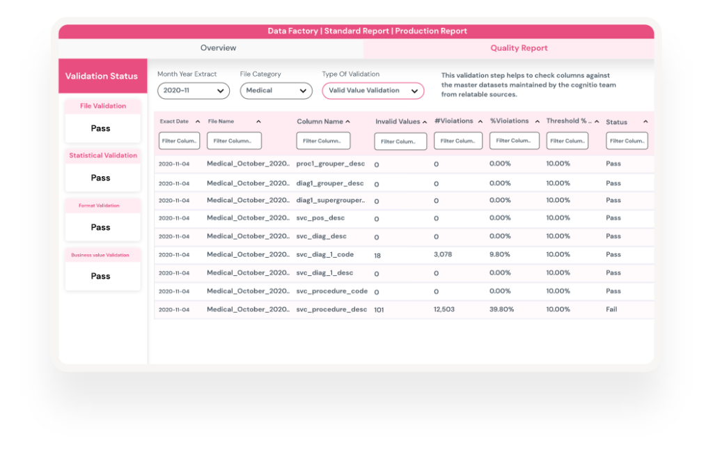This screenshot has width=713, height=457.
Task: Click the Column Name header label
Action: (x=320, y=121)
